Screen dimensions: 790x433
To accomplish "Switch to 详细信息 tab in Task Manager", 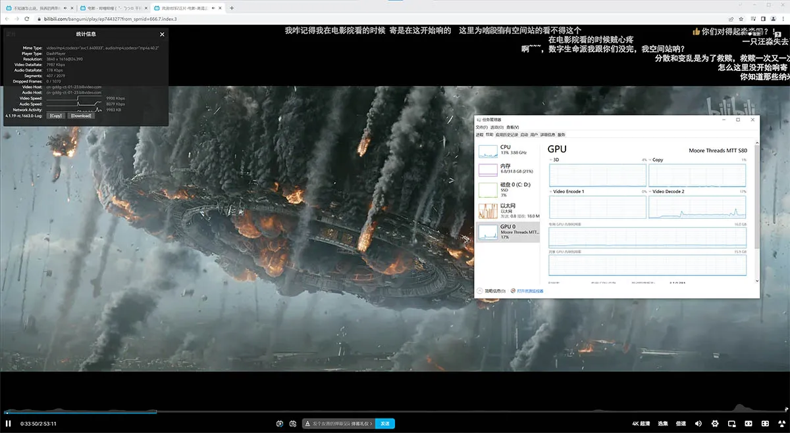I will point(548,134).
